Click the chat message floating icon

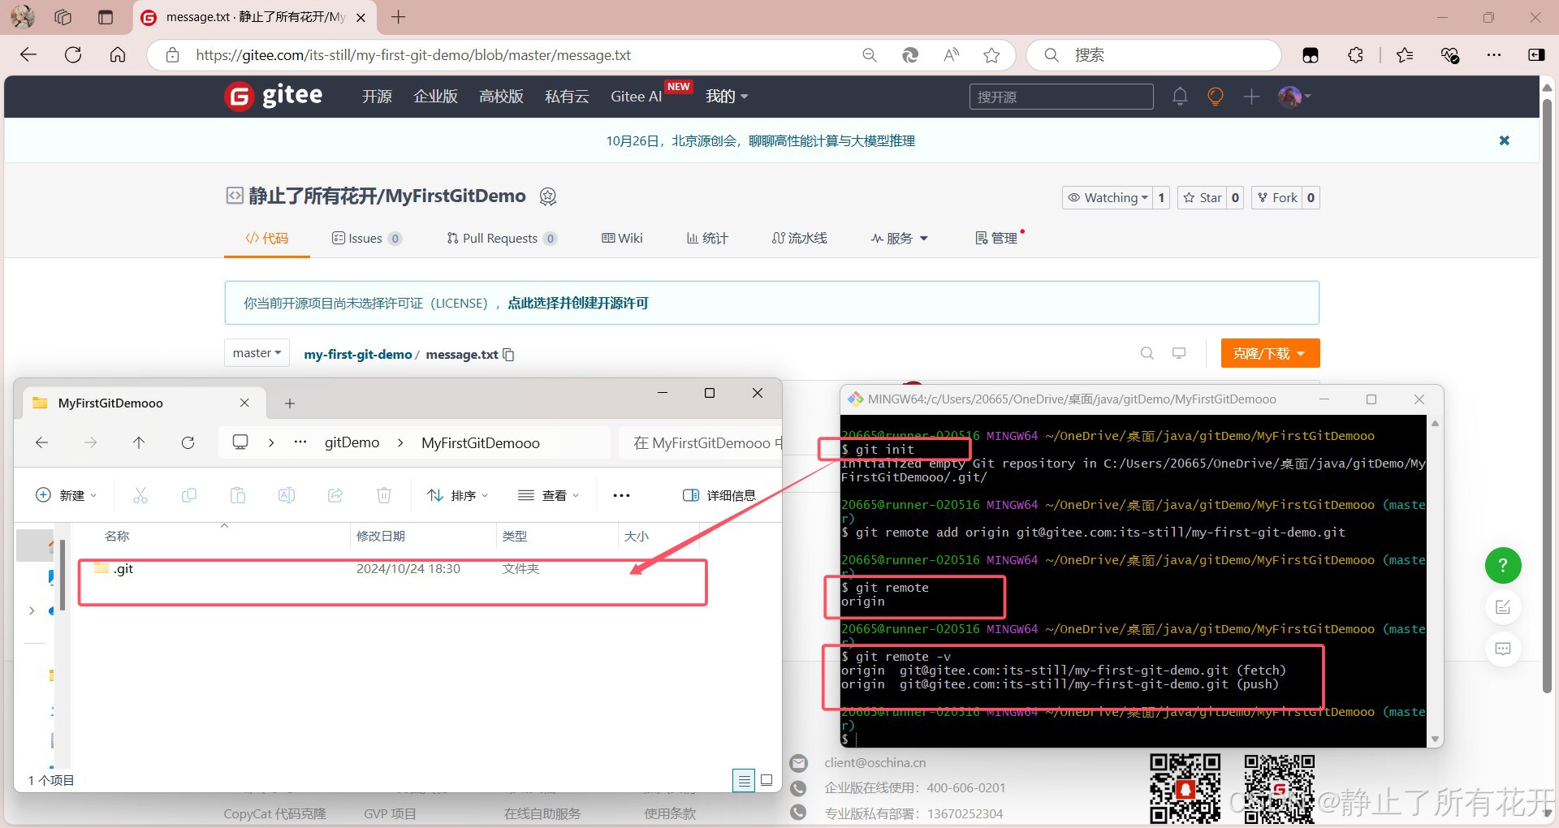click(1503, 649)
